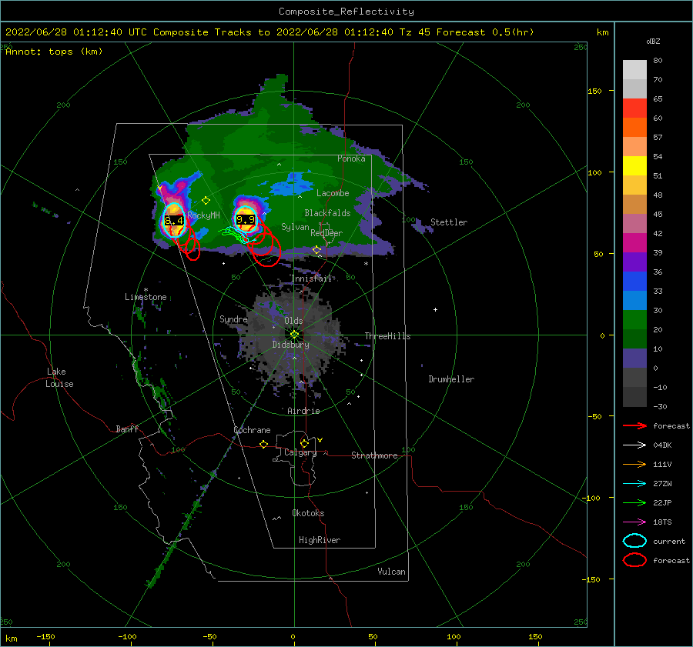Screen dimensions: 693x647
Task: Click the Innisfail town label
Action: tap(312, 278)
